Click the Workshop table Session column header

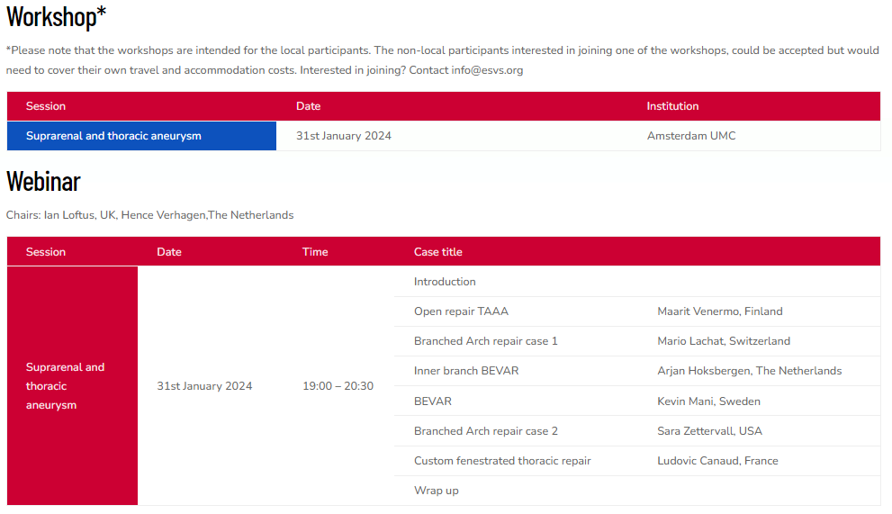46,106
